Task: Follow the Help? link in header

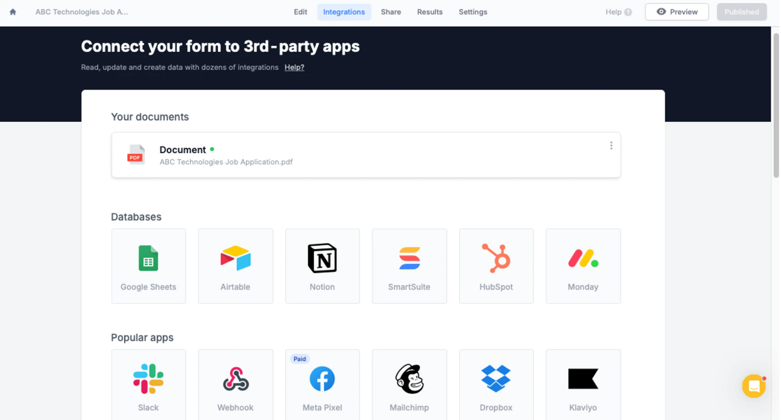Action: pos(294,67)
